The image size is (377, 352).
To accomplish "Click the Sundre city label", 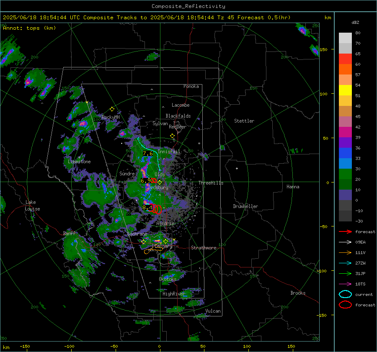I will (x=127, y=173).
